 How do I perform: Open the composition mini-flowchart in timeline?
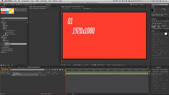tap(46, 70)
